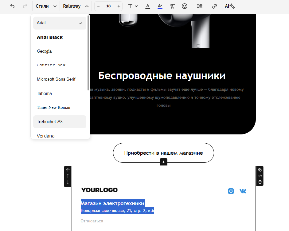Screen dimensions: 289x231
Task: Open the emoji picker
Action: point(184,6)
